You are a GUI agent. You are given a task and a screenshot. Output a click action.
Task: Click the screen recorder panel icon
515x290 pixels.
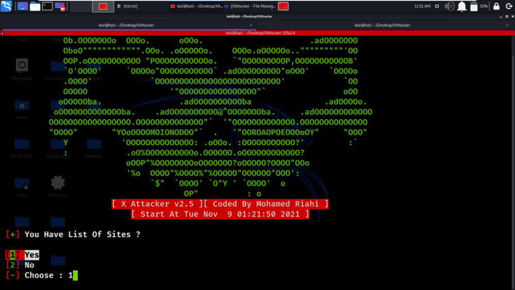60,6
